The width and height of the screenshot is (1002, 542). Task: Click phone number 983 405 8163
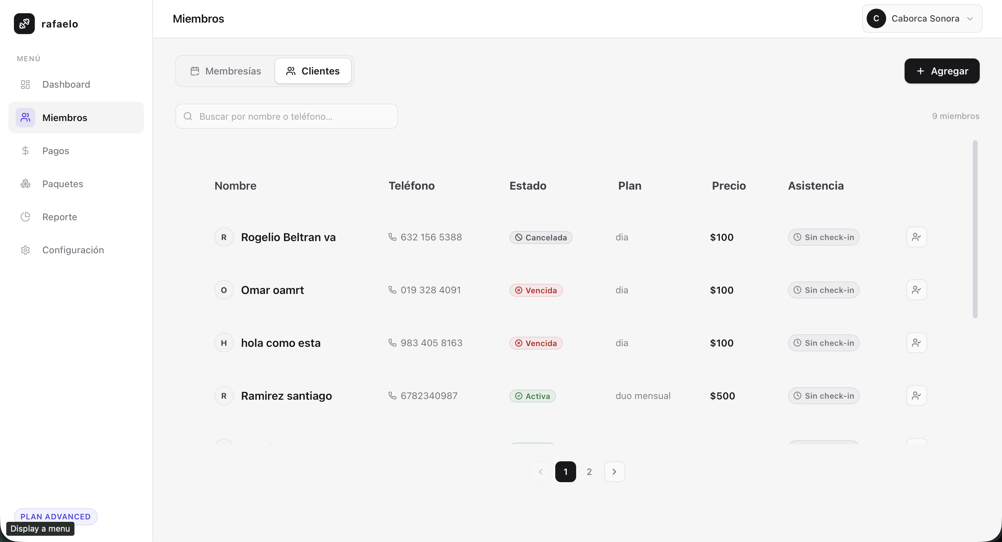click(431, 343)
